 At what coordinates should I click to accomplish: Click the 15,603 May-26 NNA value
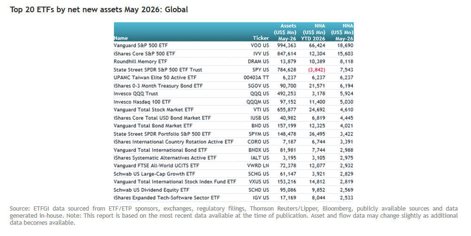click(x=346, y=54)
